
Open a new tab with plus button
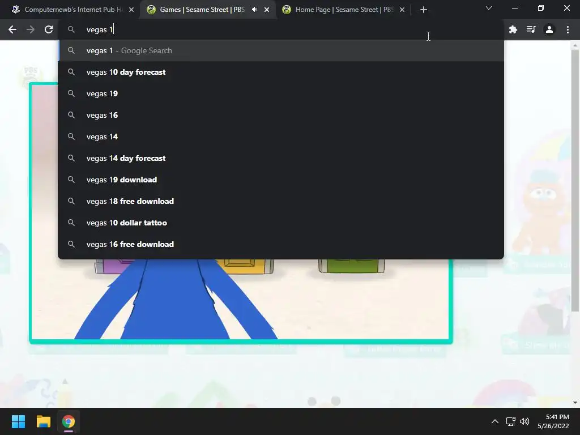[x=424, y=10]
